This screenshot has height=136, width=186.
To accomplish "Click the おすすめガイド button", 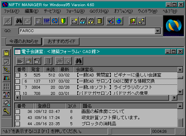I will 61,41.
